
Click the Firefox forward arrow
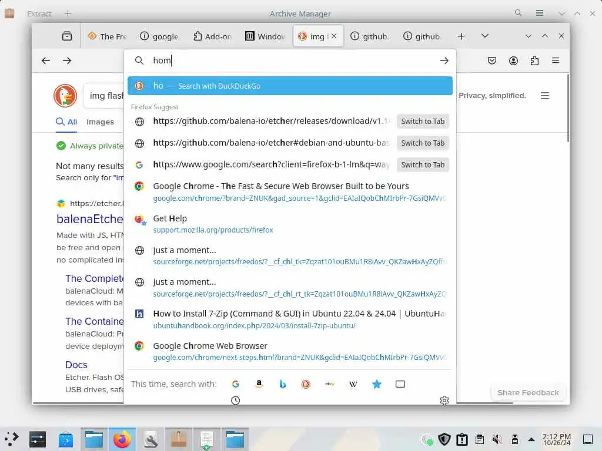click(67, 60)
